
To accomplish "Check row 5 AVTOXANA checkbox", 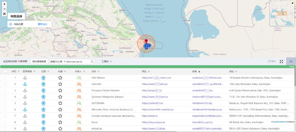I will tap(5, 103).
